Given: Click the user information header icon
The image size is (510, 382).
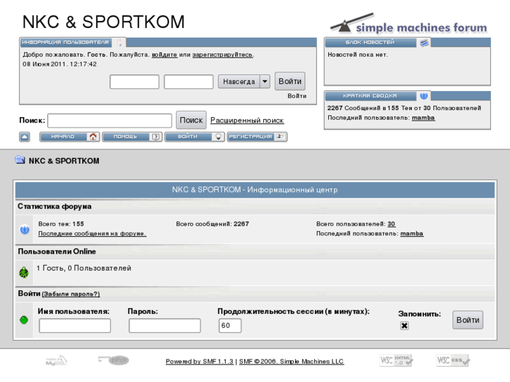Looking at the screenshot, I should click(119, 43).
